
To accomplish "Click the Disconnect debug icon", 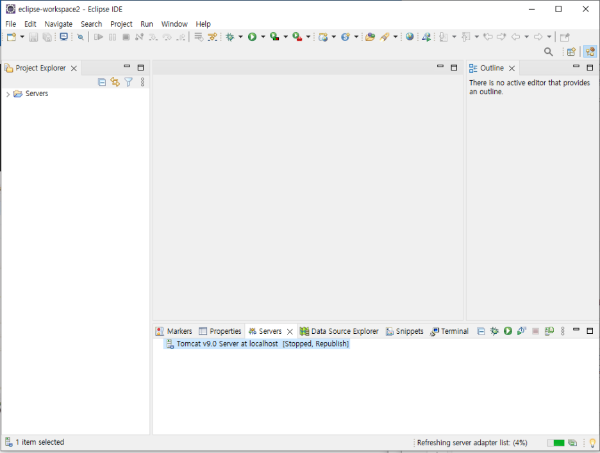I will click(x=139, y=37).
